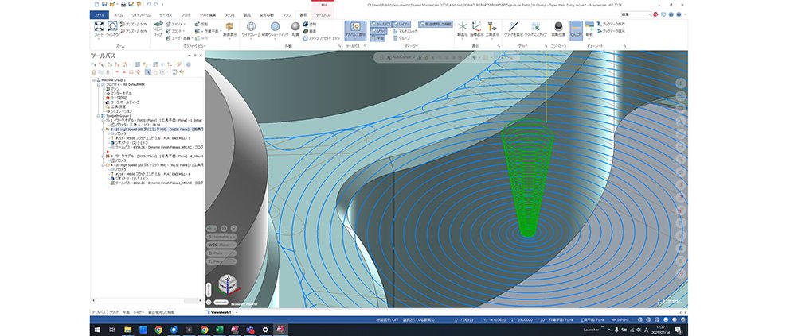Toggle レイヤー manager checkbox in ribbon
The height and width of the screenshot is (336, 790).
pyautogui.click(x=402, y=24)
